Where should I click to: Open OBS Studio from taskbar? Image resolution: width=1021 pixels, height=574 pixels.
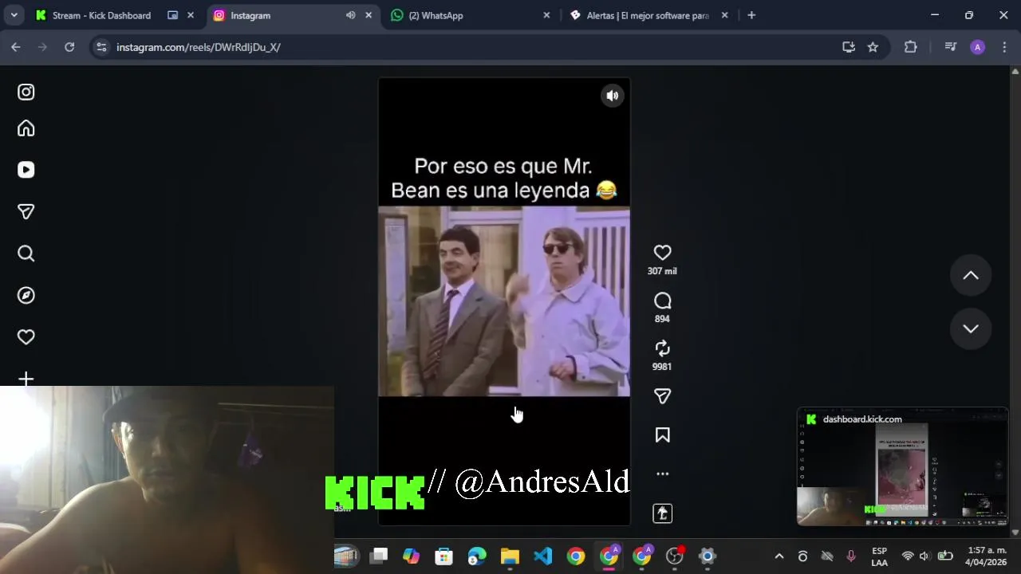(x=675, y=556)
